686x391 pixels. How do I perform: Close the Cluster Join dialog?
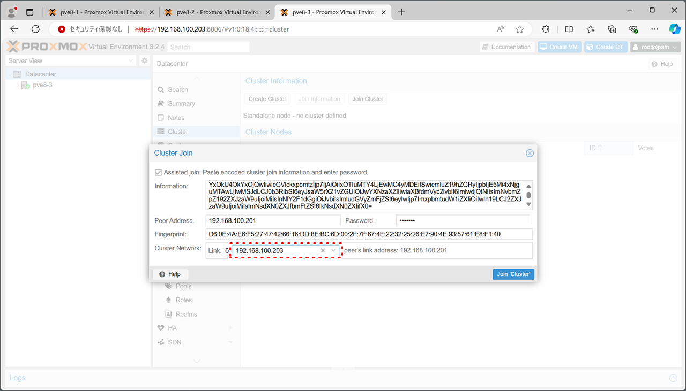tap(530, 153)
